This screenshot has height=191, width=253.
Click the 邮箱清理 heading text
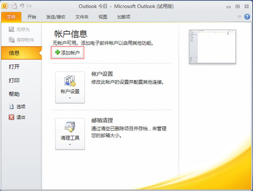point(102,120)
